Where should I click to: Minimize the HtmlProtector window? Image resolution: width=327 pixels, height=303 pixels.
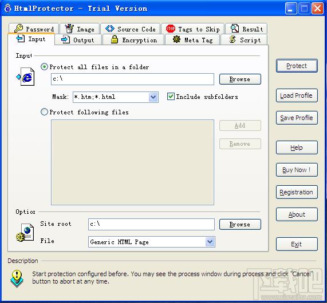(291, 9)
